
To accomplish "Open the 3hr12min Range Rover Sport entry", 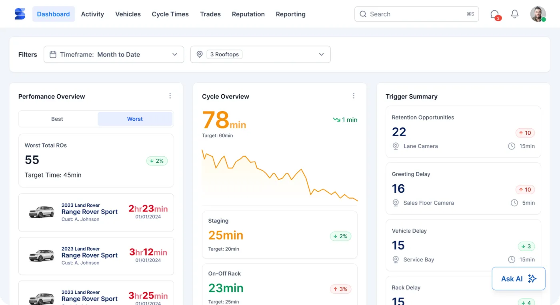I will point(96,256).
